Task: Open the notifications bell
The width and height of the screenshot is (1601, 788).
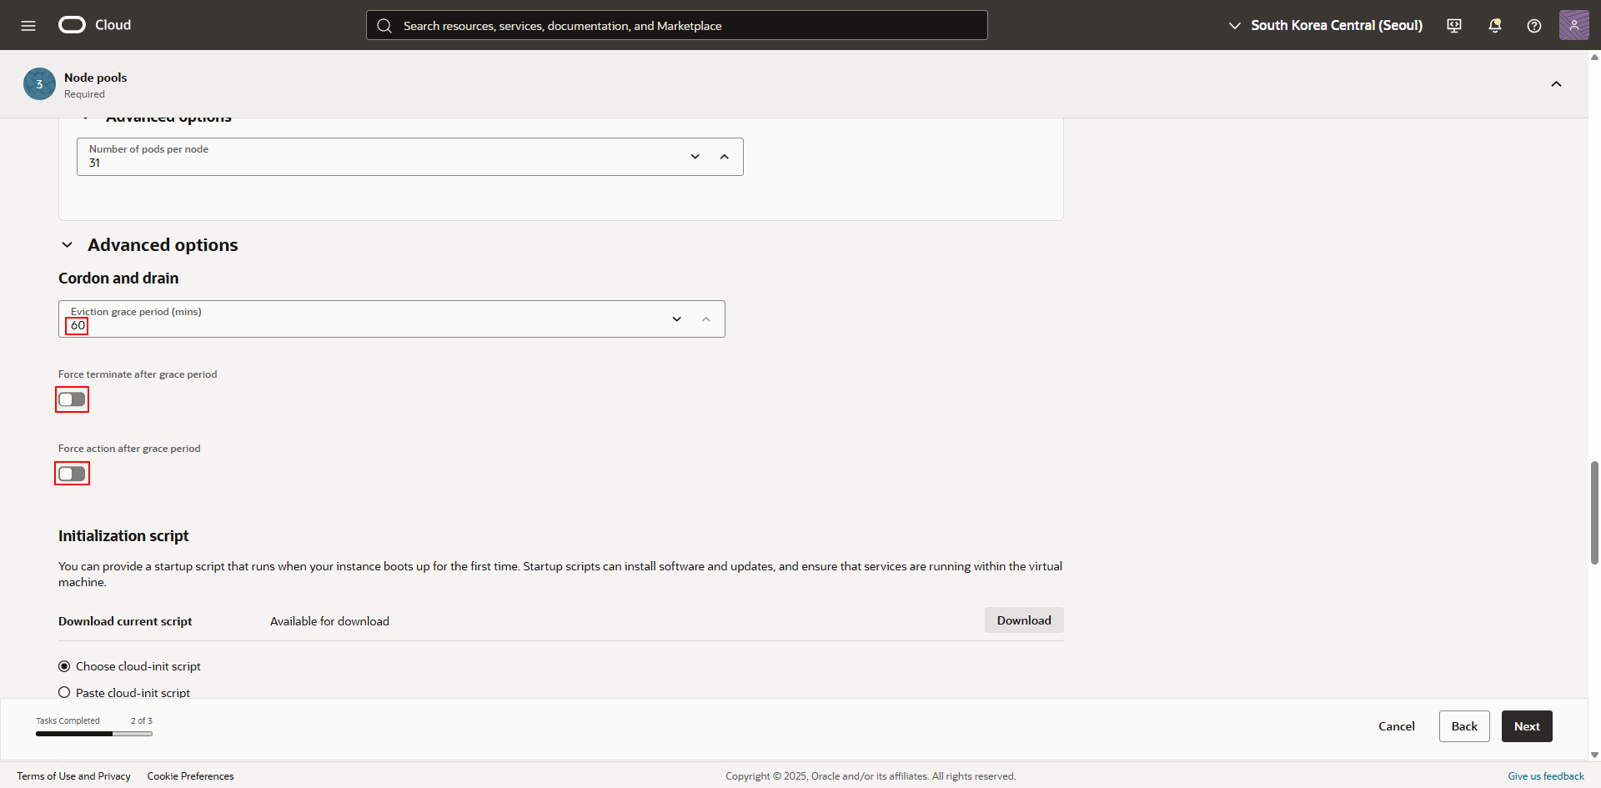Action: pyautogui.click(x=1494, y=25)
